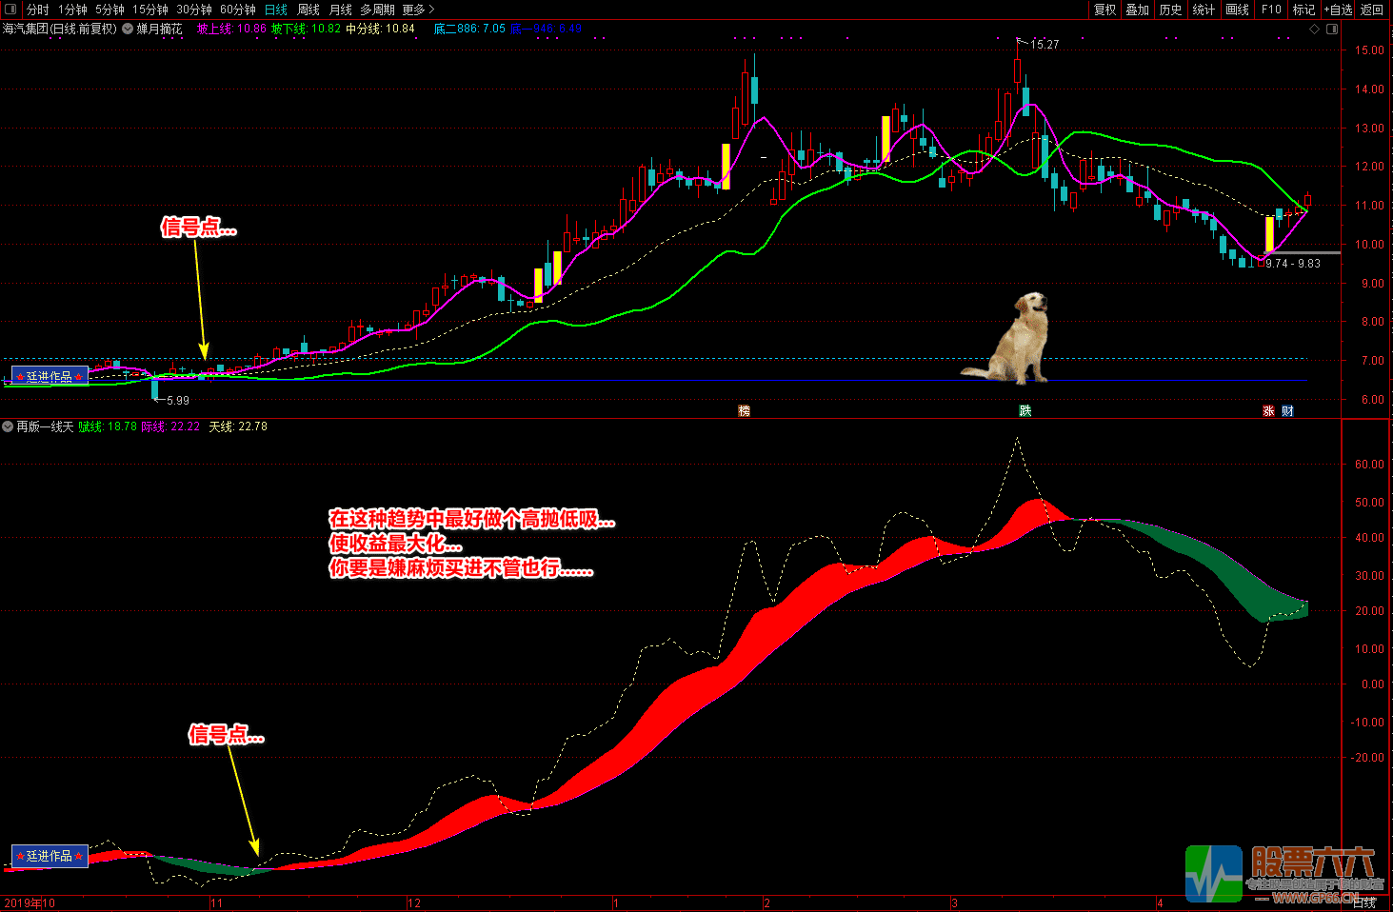The height and width of the screenshot is (912, 1393).
Task: Switch to the 60分钟 period tab
Action: (238, 10)
